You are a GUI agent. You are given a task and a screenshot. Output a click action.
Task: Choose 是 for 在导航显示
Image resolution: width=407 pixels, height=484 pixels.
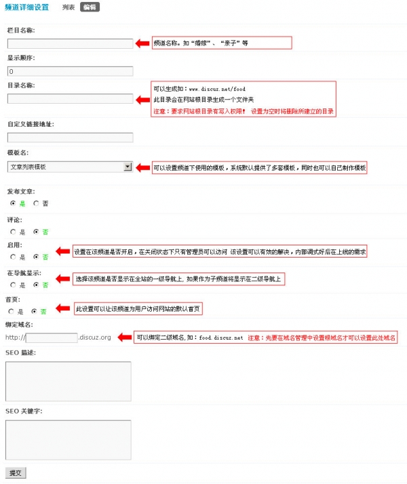(x=13, y=285)
